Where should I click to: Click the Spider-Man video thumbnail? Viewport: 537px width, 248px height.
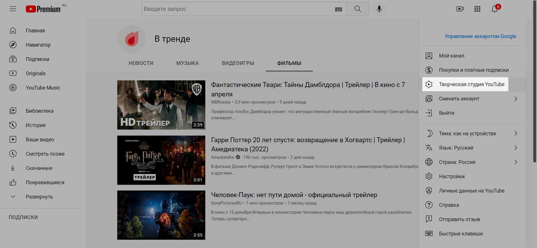pyautogui.click(x=161, y=215)
